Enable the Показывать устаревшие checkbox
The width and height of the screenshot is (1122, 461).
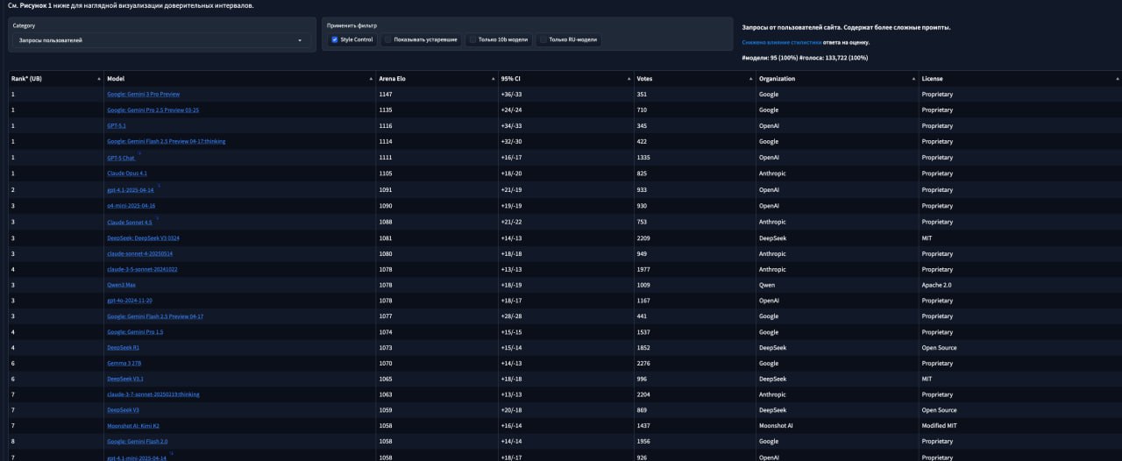tap(388, 39)
